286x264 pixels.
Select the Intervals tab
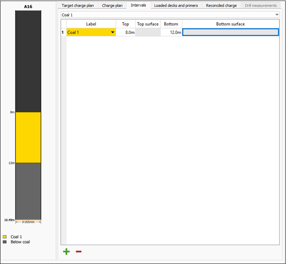138,5
